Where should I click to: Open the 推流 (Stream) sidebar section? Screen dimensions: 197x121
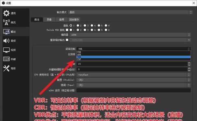pos(16,22)
